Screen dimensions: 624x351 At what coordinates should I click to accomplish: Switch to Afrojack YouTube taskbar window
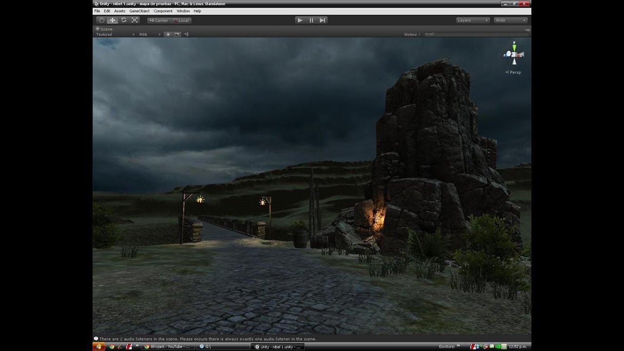coord(168,347)
